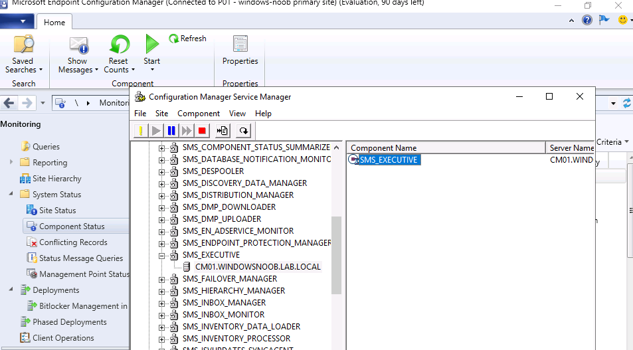The image size is (633, 350).
Task: Open Phased Deployments node
Action: coord(70,322)
